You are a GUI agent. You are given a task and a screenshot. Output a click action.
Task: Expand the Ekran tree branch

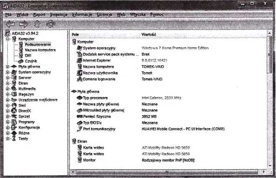coord(7,83)
